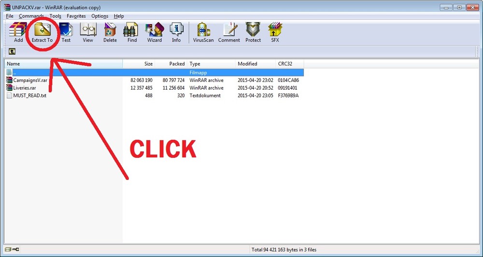Open the File menu

(9, 16)
